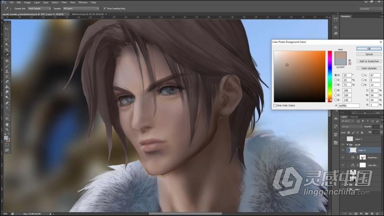The height and width of the screenshot is (216, 384).
Task: Click the foreground color swatch in toolbox
Action: [x=6, y=138]
